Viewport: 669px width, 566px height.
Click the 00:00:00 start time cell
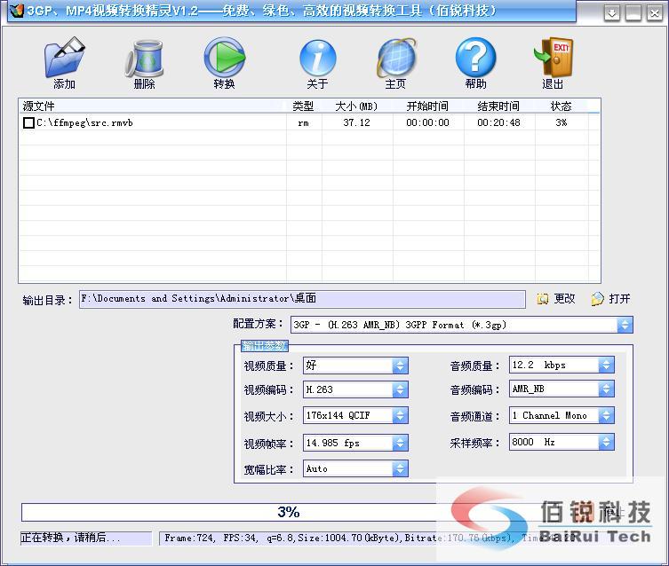point(427,122)
